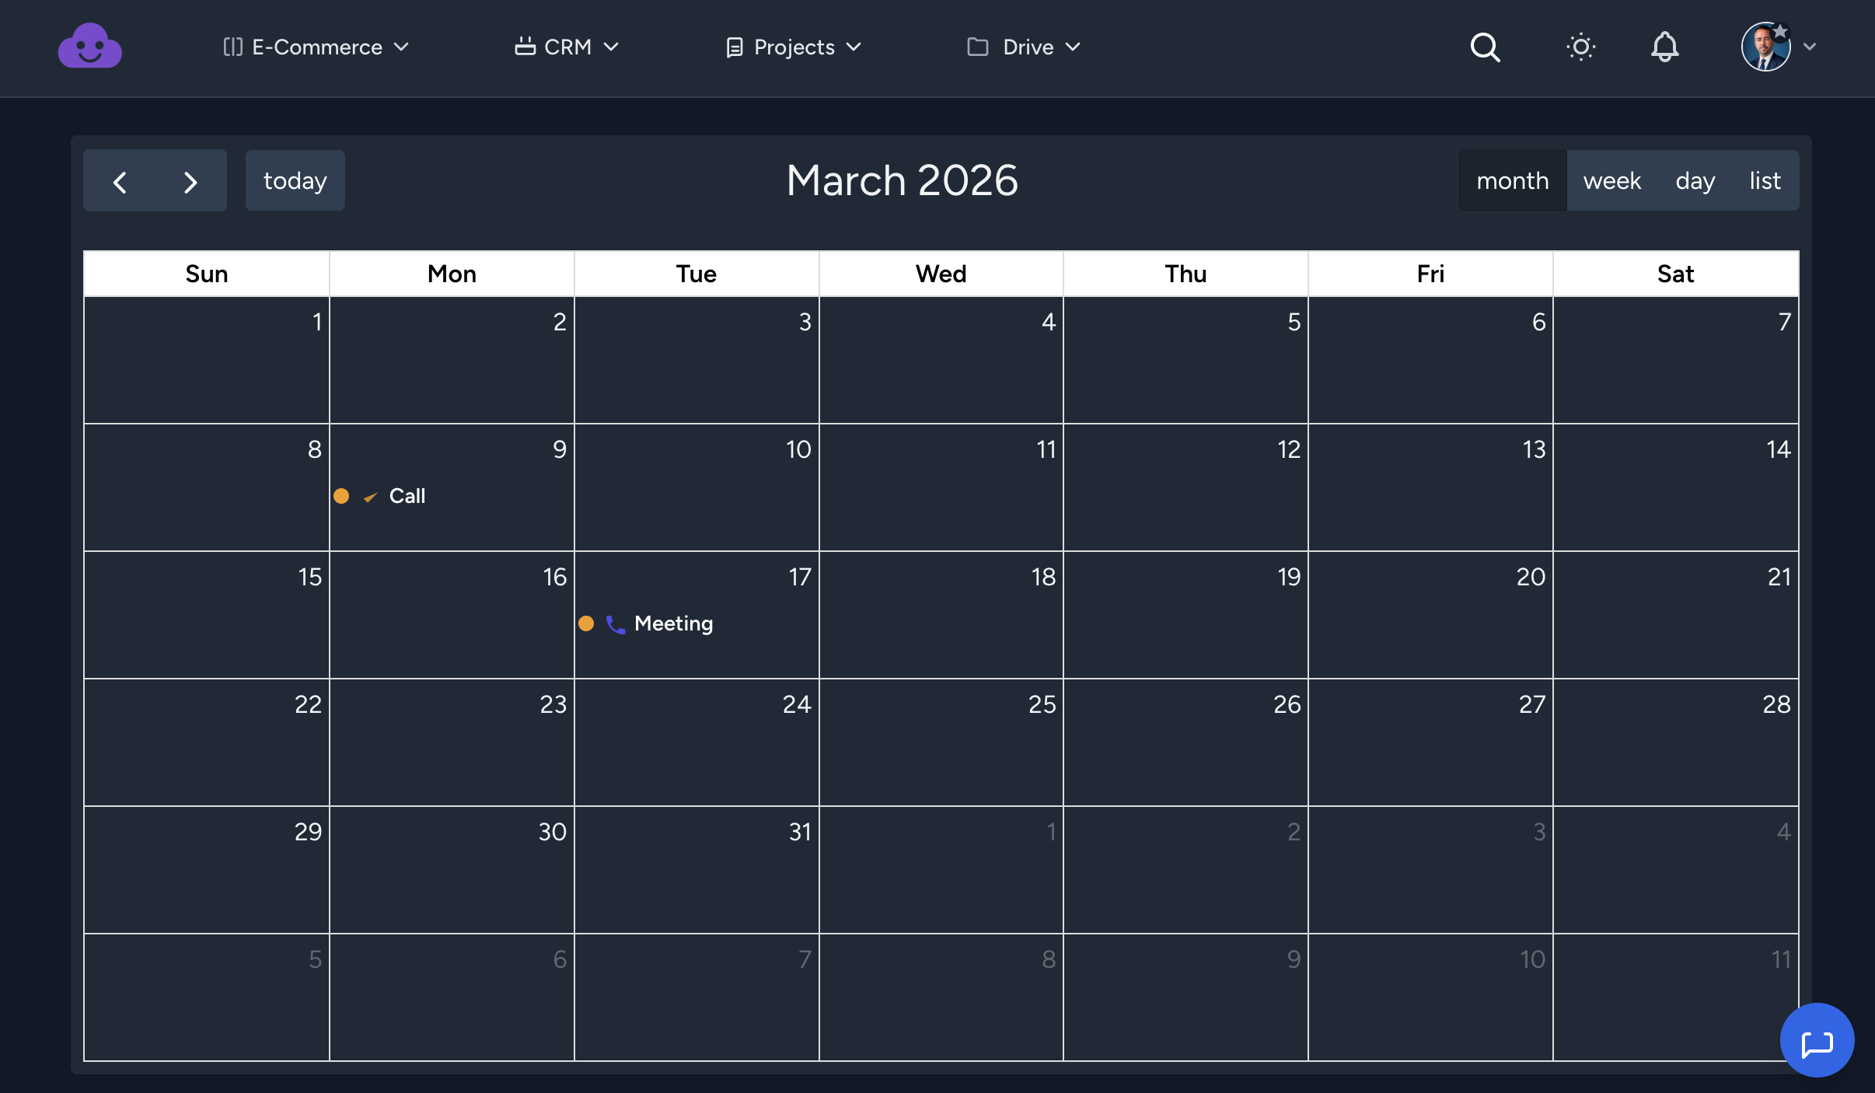Switch to day view
The width and height of the screenshot is (1875, 1093).
click(1695, 181)
